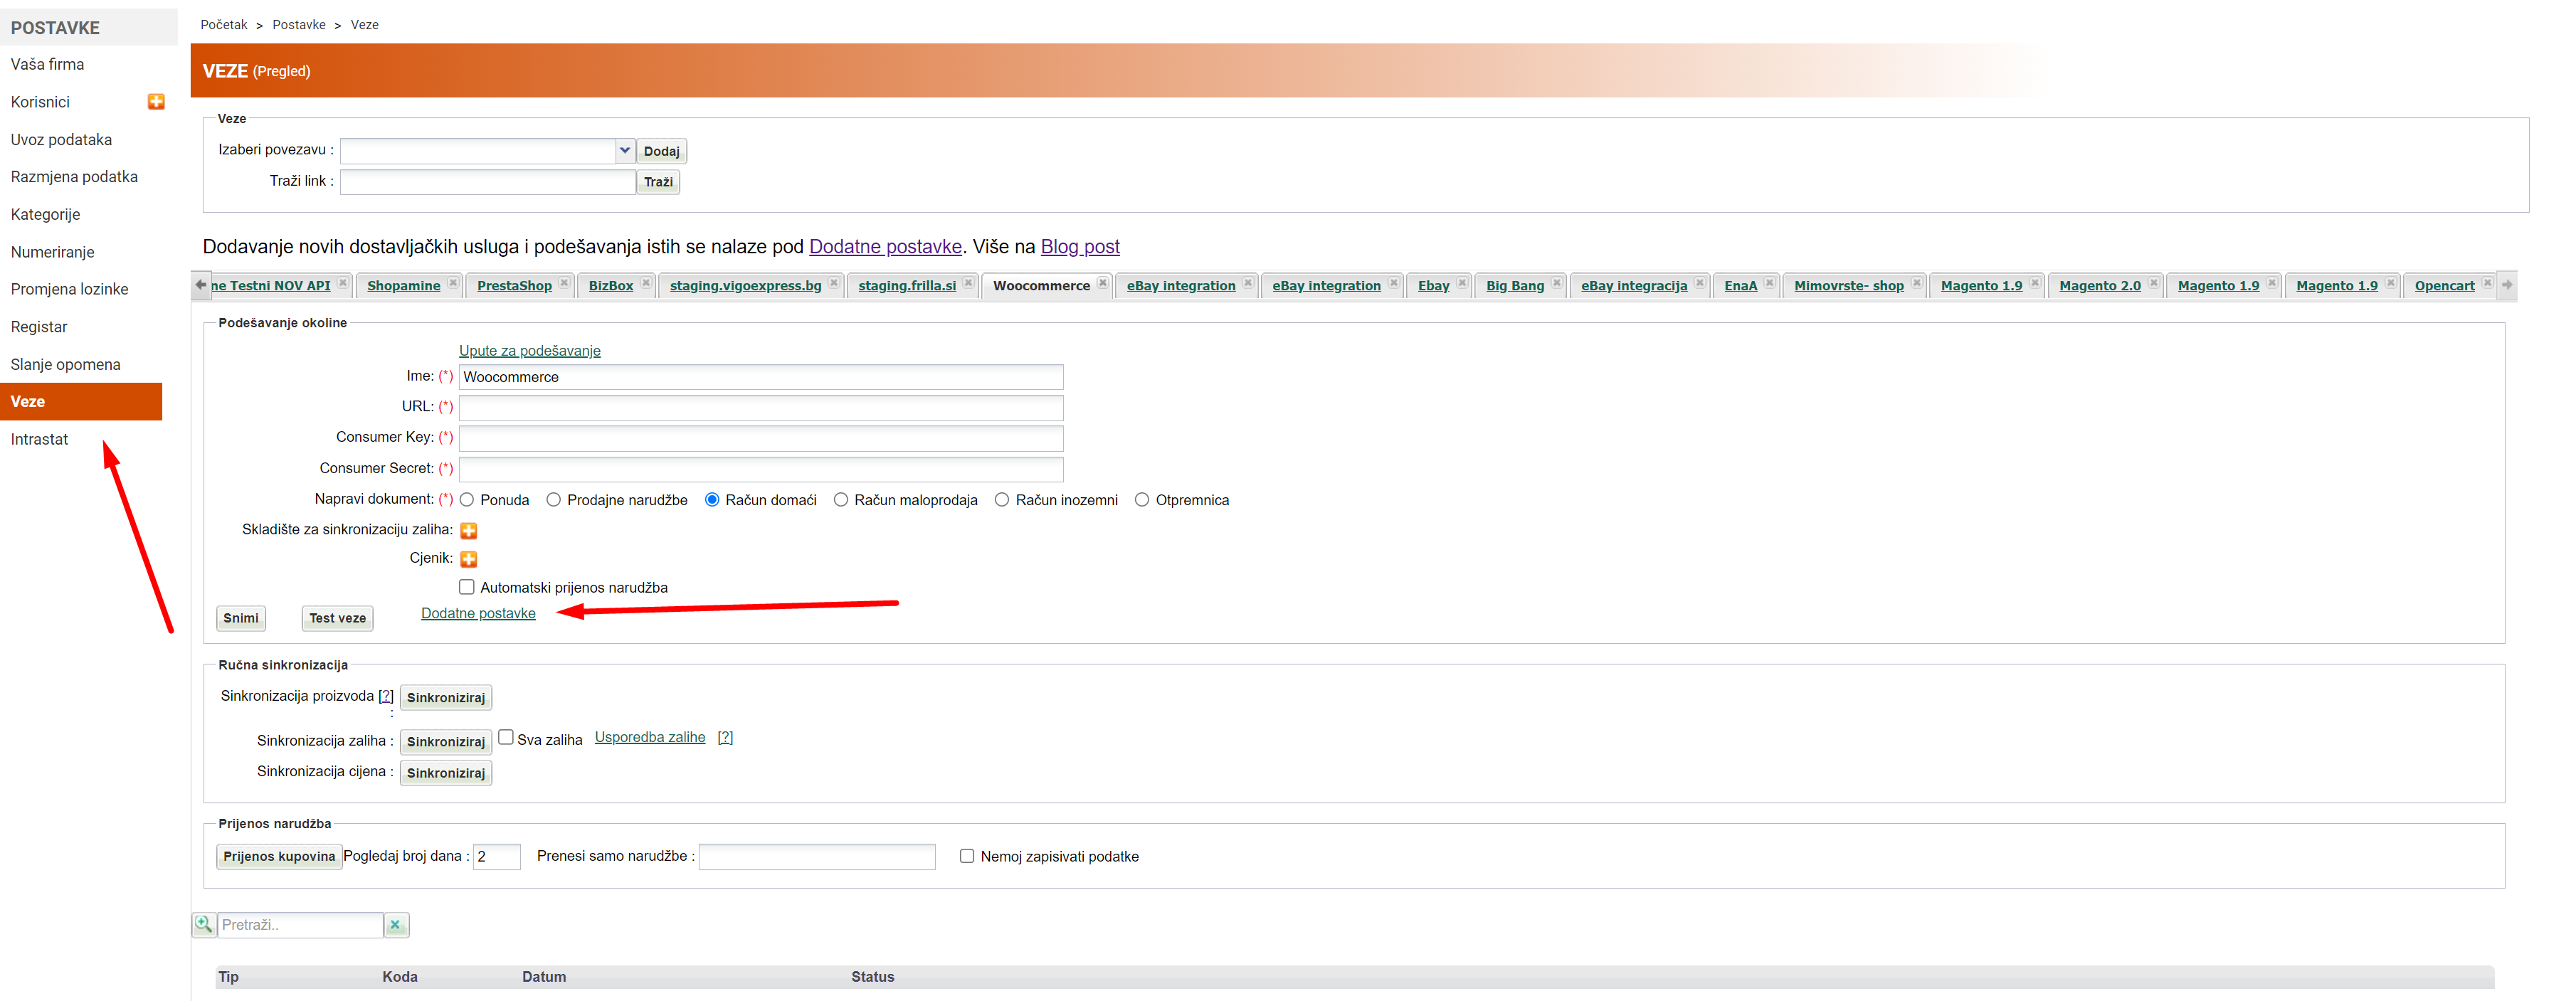Open Intrastat in the sidebar menu
The width and height of the screenshot is (2576, 1001).
click(x=40, y=439)
